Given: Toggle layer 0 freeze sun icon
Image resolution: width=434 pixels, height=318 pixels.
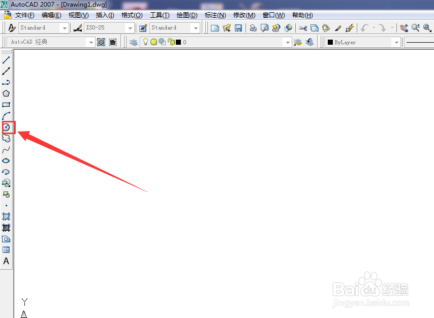Looking at the screenshot, I should [x=153, y=42].
